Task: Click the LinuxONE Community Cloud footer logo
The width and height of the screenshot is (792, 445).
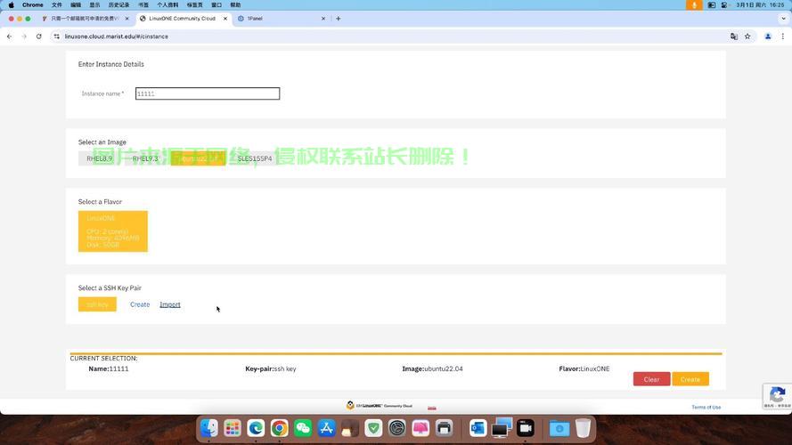Action: pos(380,405)
